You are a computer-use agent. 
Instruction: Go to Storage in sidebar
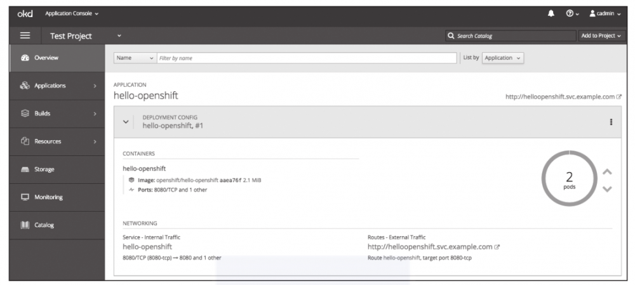pyautogui.click(x=44, y=169)
